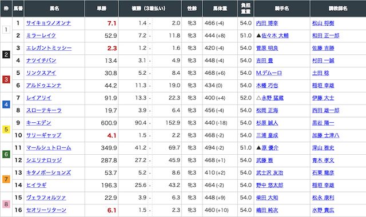Click jockey 三浦 皇成 link

tap(267, 135)
